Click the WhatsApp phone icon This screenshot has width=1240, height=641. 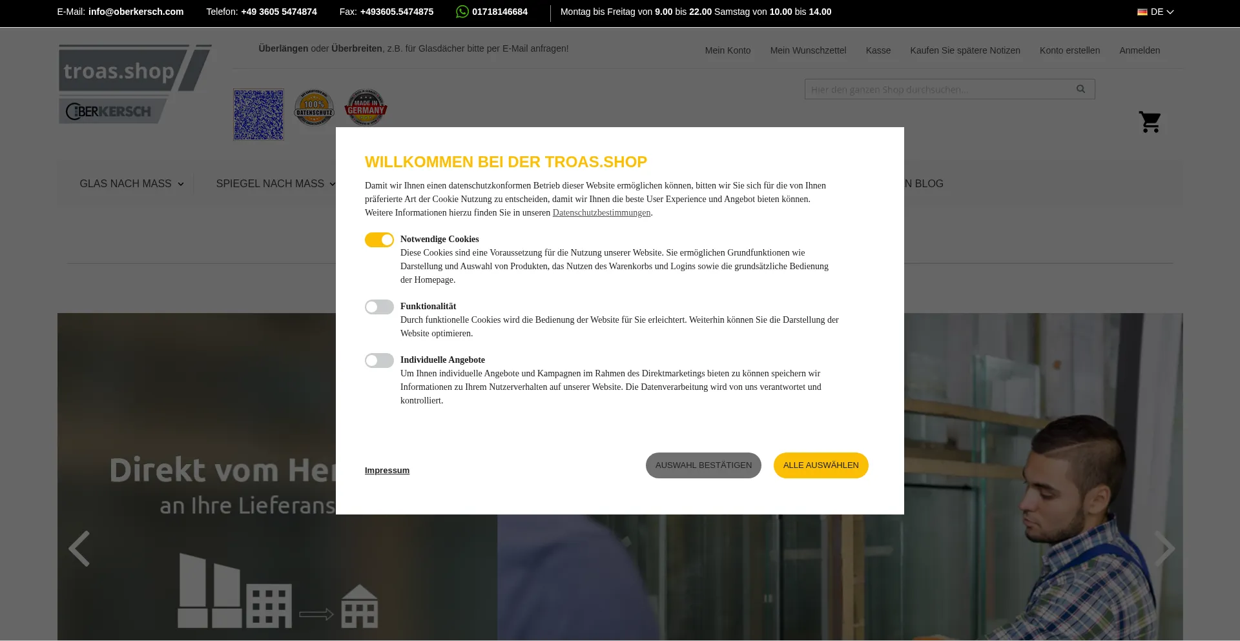(x=462, y=12)
